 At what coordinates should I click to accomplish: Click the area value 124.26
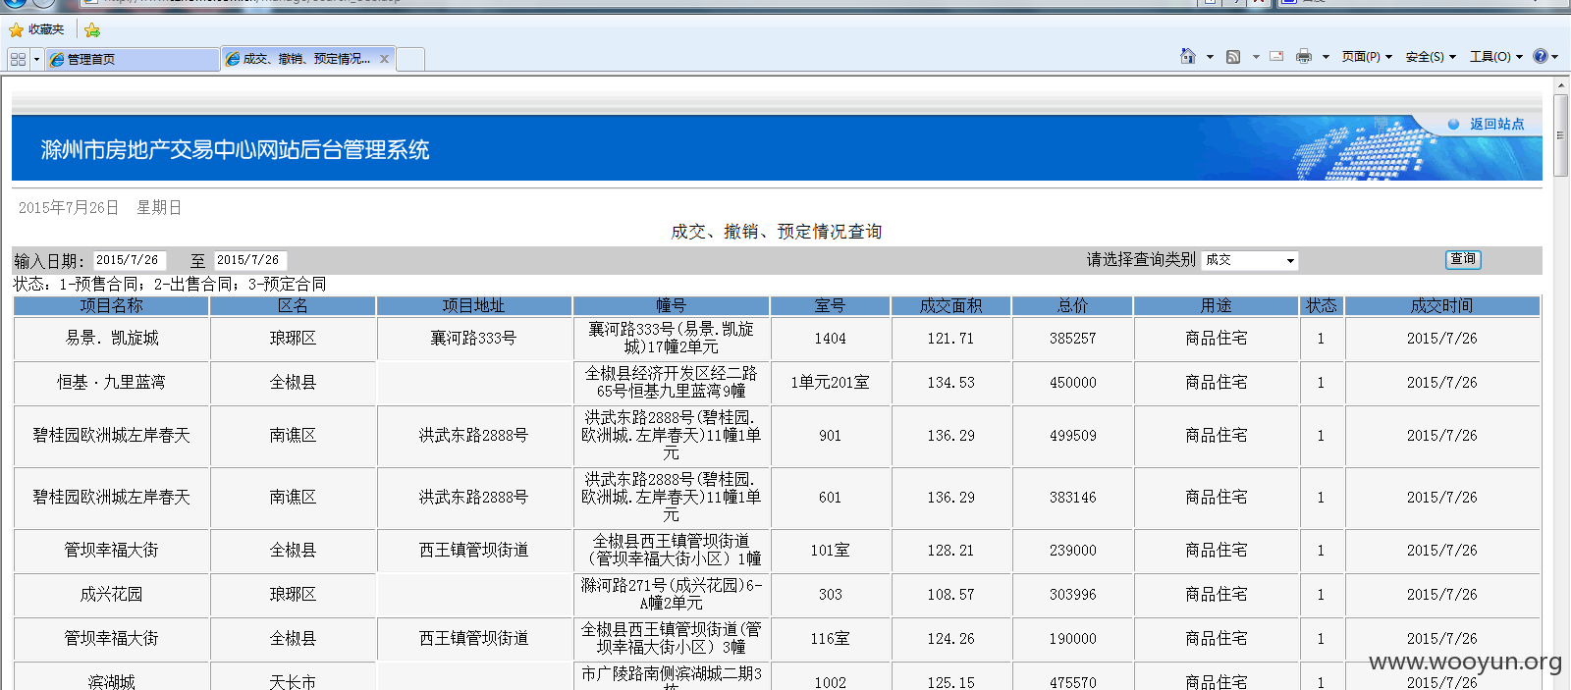pyautogui.click(x=950, y=639)
